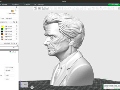The height and width of the screenshot is (90, 120).
Task: Select the Move tool in toolbar
Action: [x=66, y=8]
